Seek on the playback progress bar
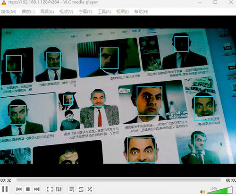This screenshot has height=194, width=236. (x=118, y=180)
